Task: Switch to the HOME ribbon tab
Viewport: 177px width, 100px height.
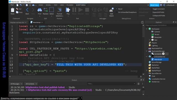Action: [x=41, y=5]
